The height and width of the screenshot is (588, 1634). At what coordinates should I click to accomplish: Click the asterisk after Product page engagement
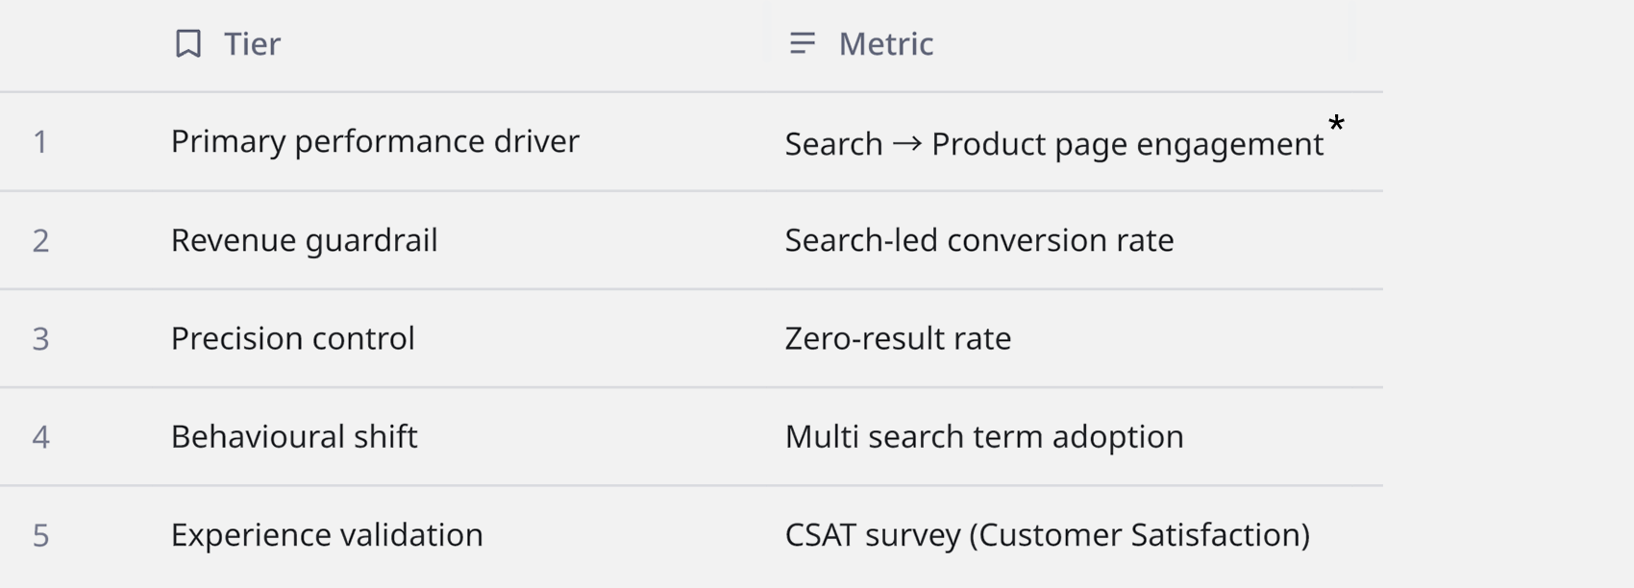tap(1336, 123)
